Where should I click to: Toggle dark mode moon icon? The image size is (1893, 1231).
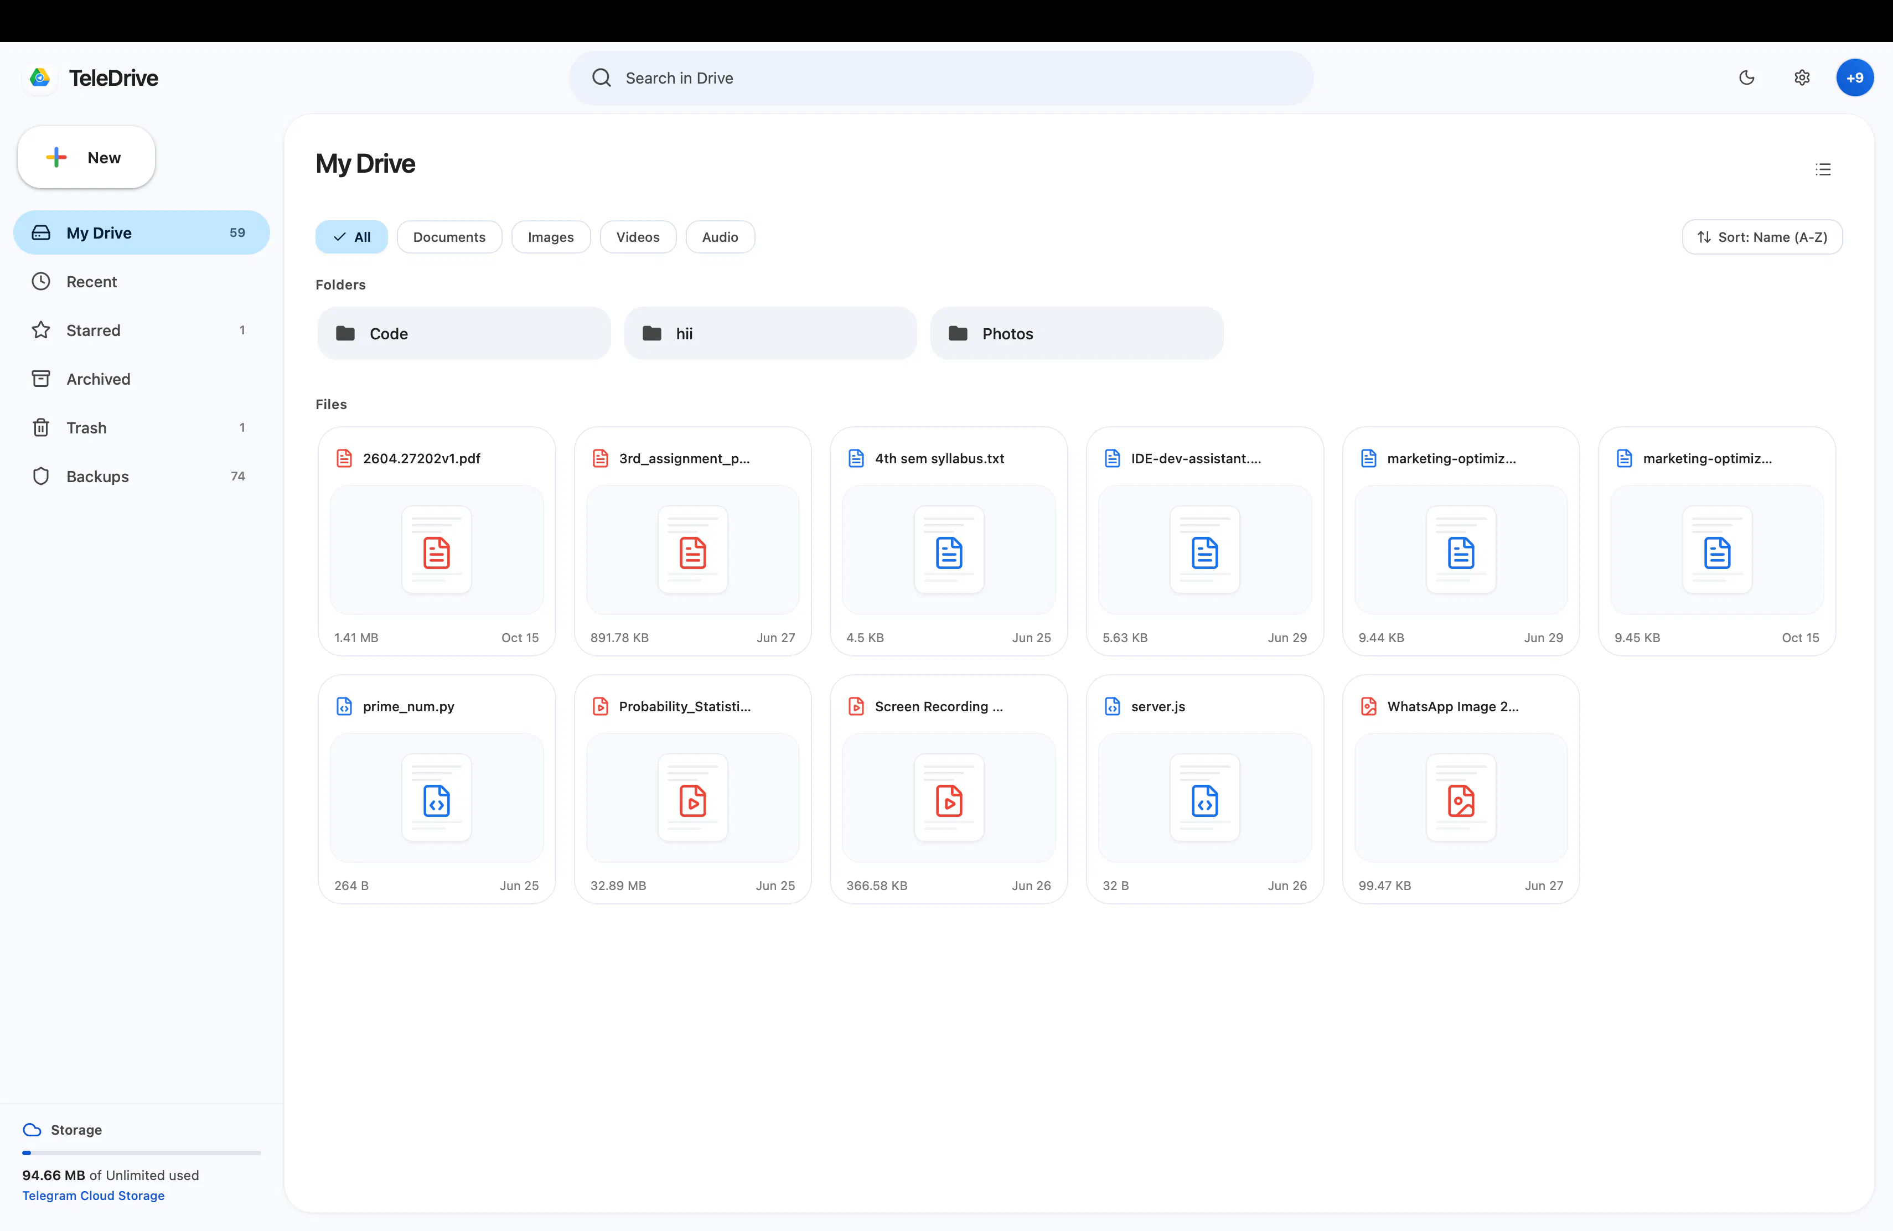click(1747, 78)
